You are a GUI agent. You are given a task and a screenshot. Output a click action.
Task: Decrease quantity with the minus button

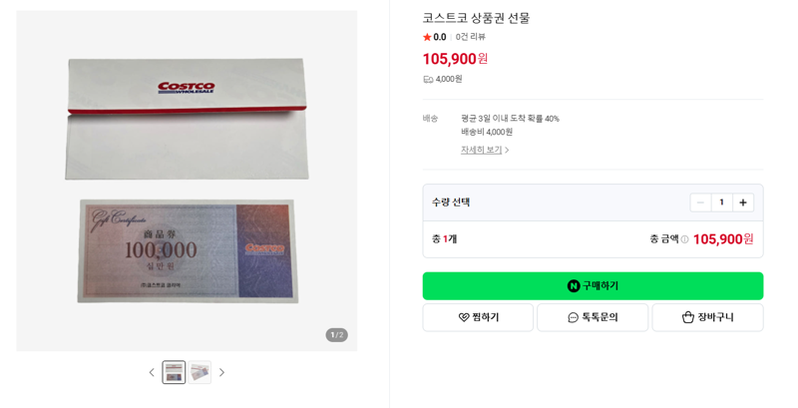tap(700, 203)
